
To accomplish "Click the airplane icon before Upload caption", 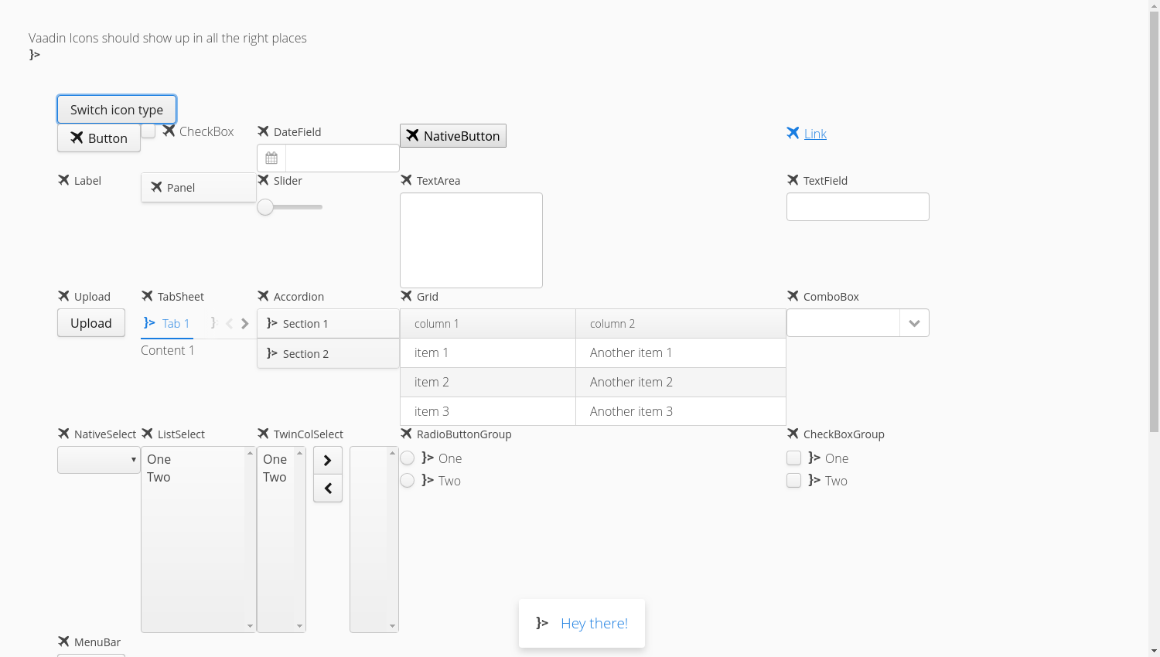I will tap(63, 296).
